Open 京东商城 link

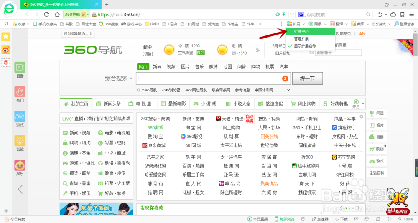[x=154, y=145]
